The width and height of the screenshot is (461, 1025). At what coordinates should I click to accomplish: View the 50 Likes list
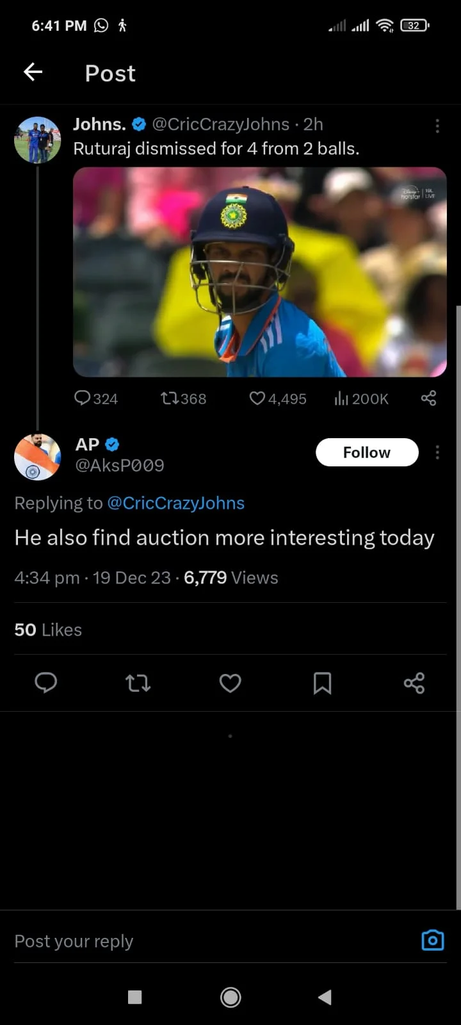[48, 630]
